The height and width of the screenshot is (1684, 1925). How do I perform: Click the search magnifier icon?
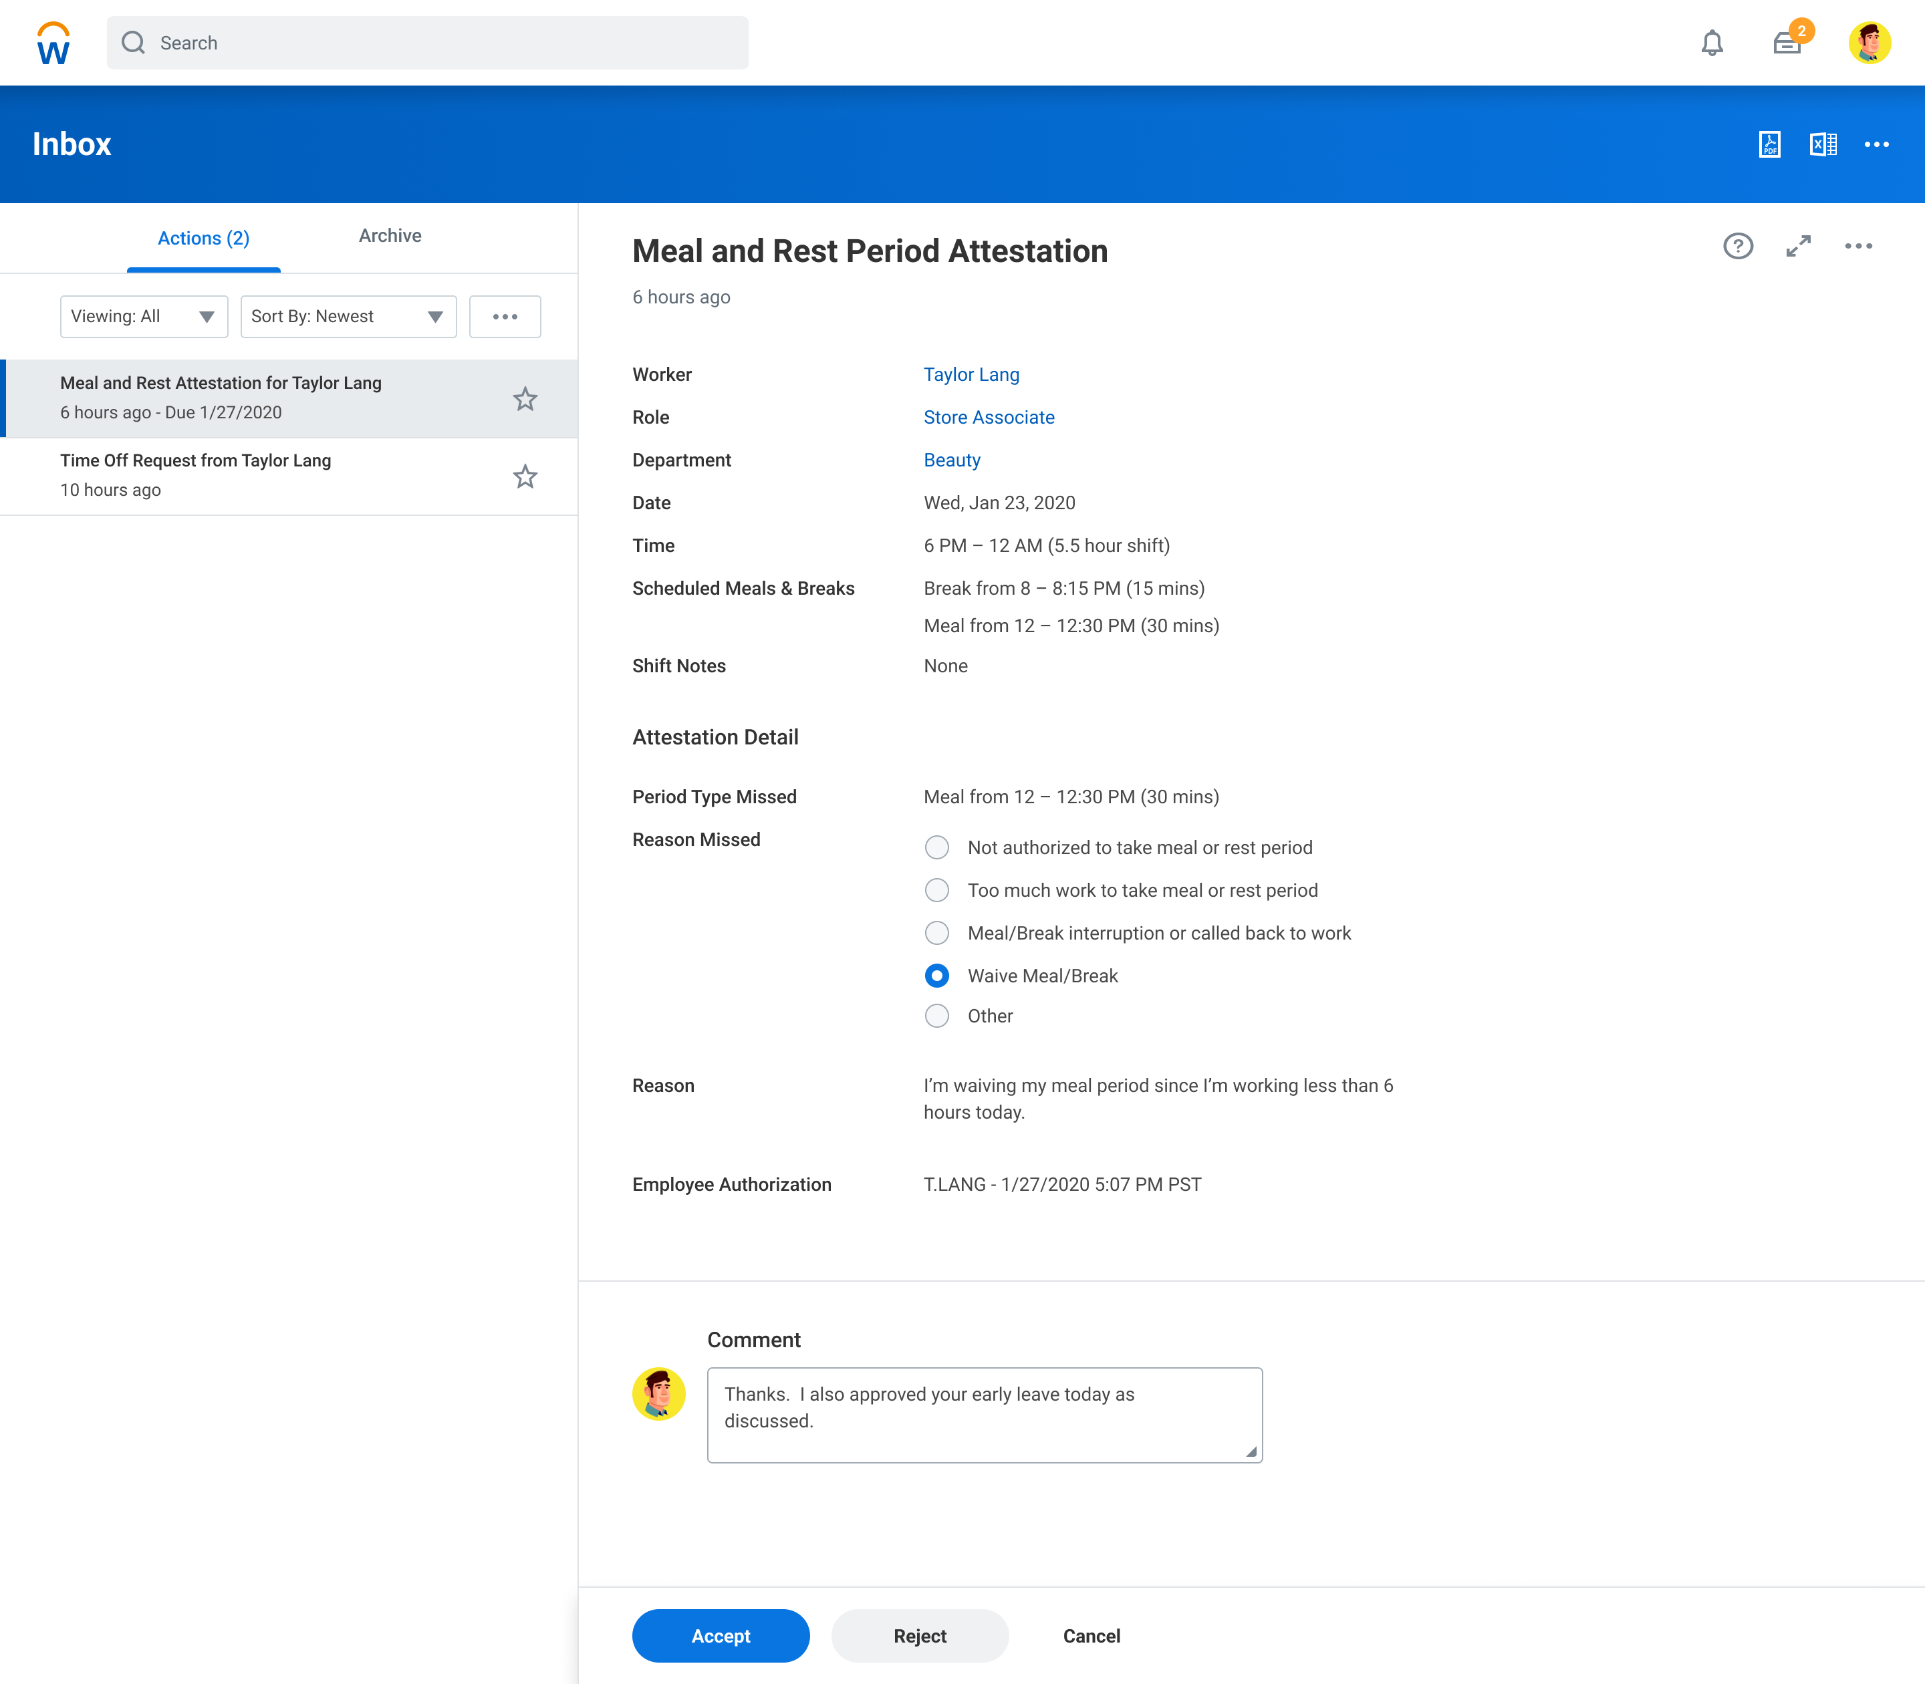coord(134,43)
